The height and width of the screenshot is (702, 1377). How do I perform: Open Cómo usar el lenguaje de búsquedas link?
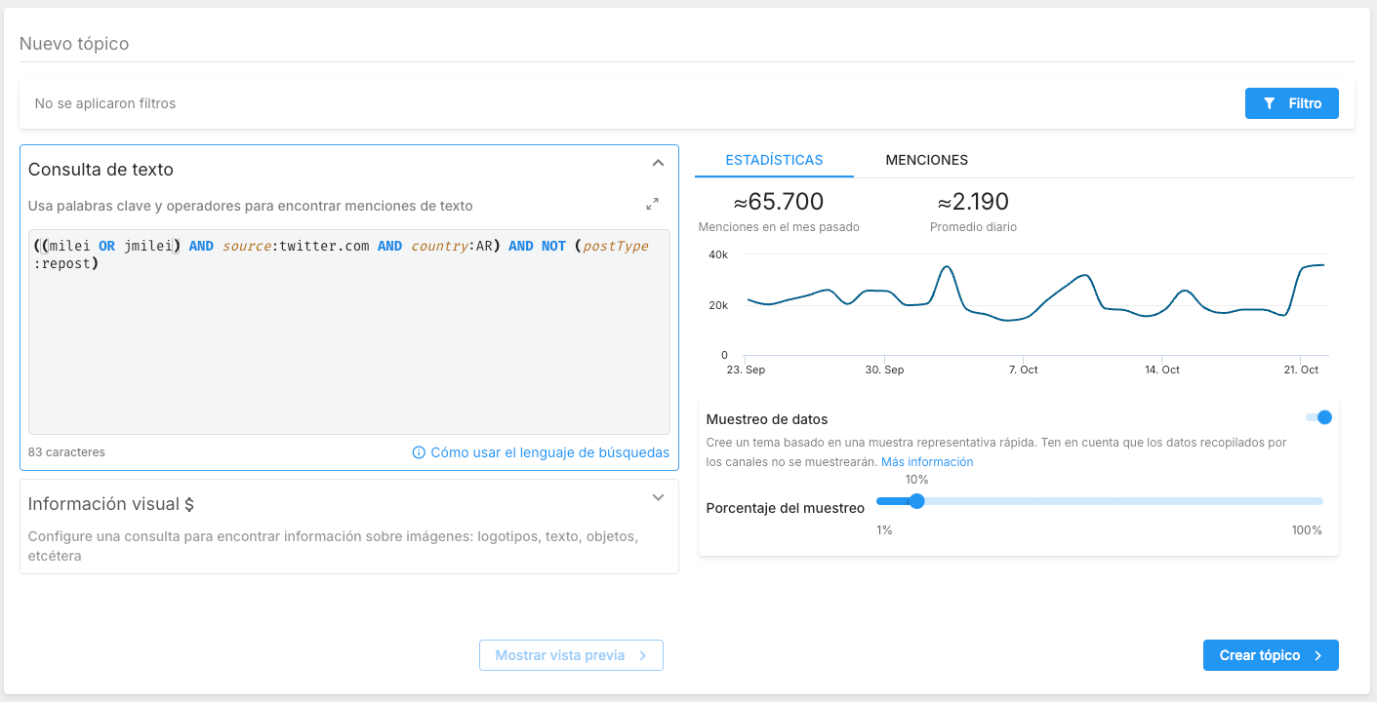[550, 452]
